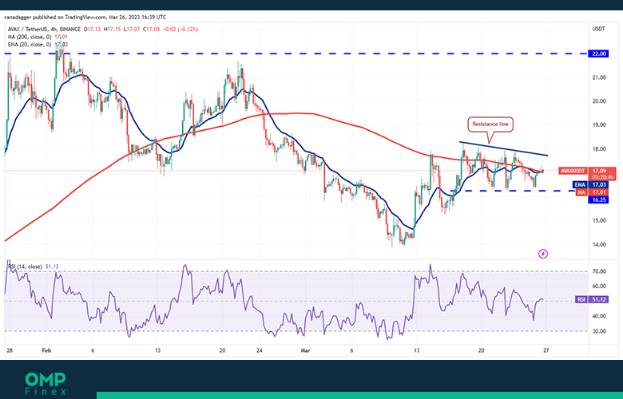The image size is (623, 399).
Task: Click the "40.00" RSI axis label
Action: 599,317
